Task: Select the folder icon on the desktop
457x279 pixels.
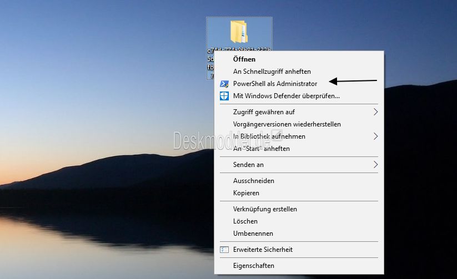Action: (x=239, y=32)
